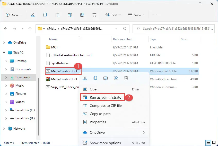The height and width of the screenshot is (146, 218).
Task: Go back with the Back arrow
Action: coord(6,29)
